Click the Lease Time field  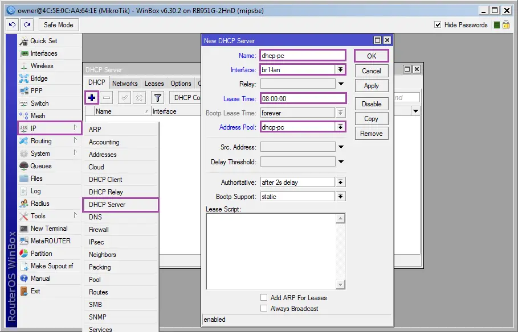click(x=303, y=98)
